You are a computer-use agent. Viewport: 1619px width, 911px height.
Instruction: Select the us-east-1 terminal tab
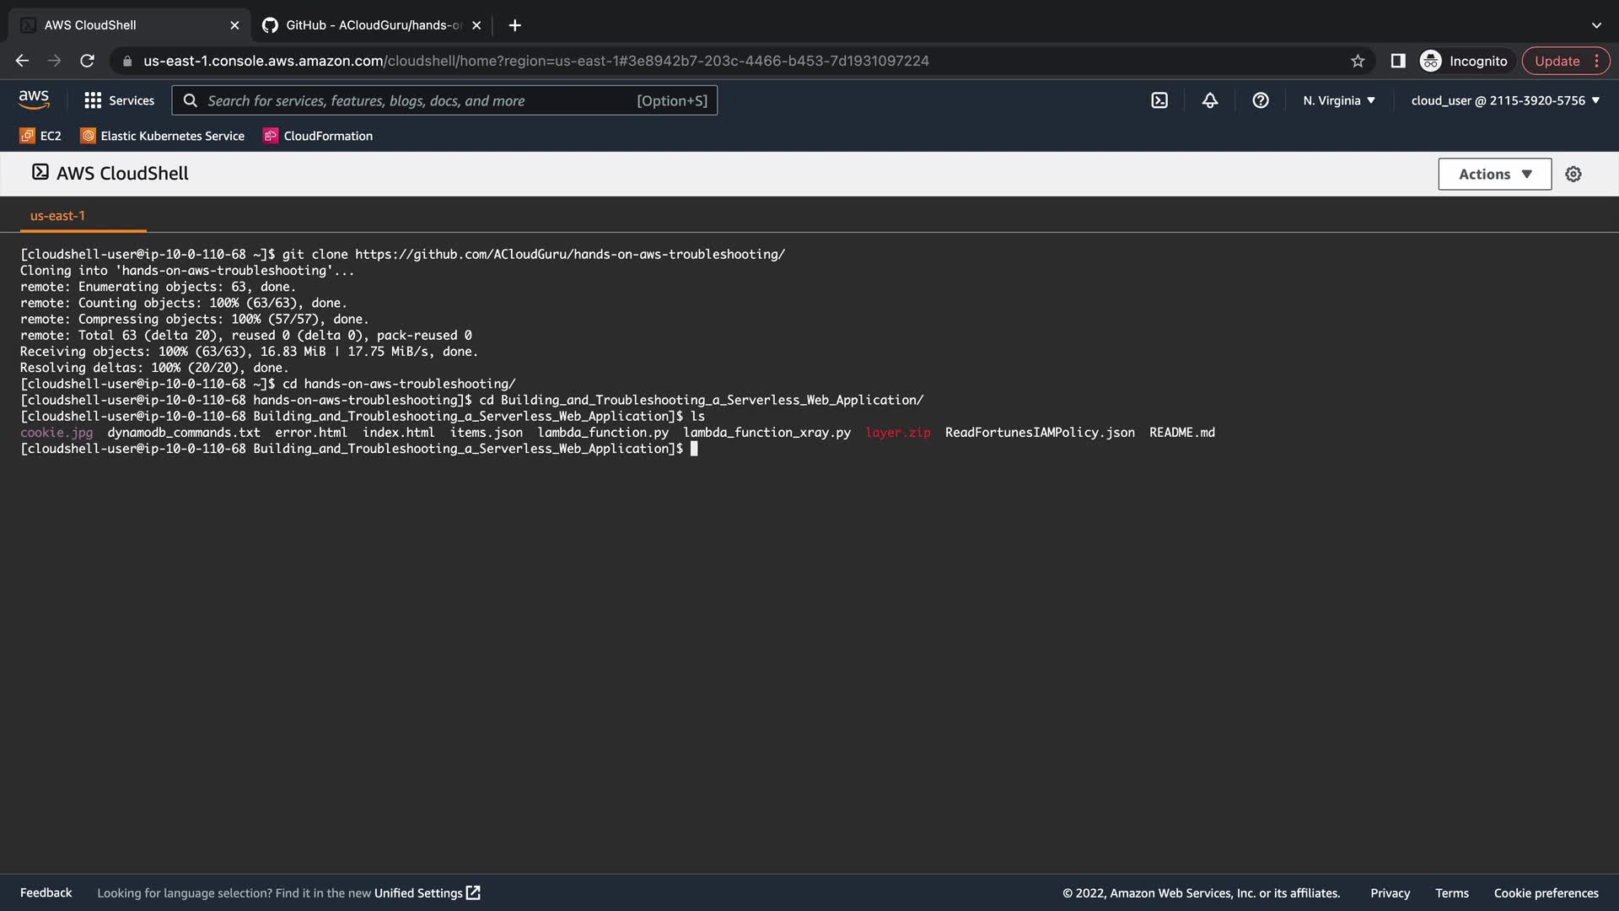coord(57,216)
